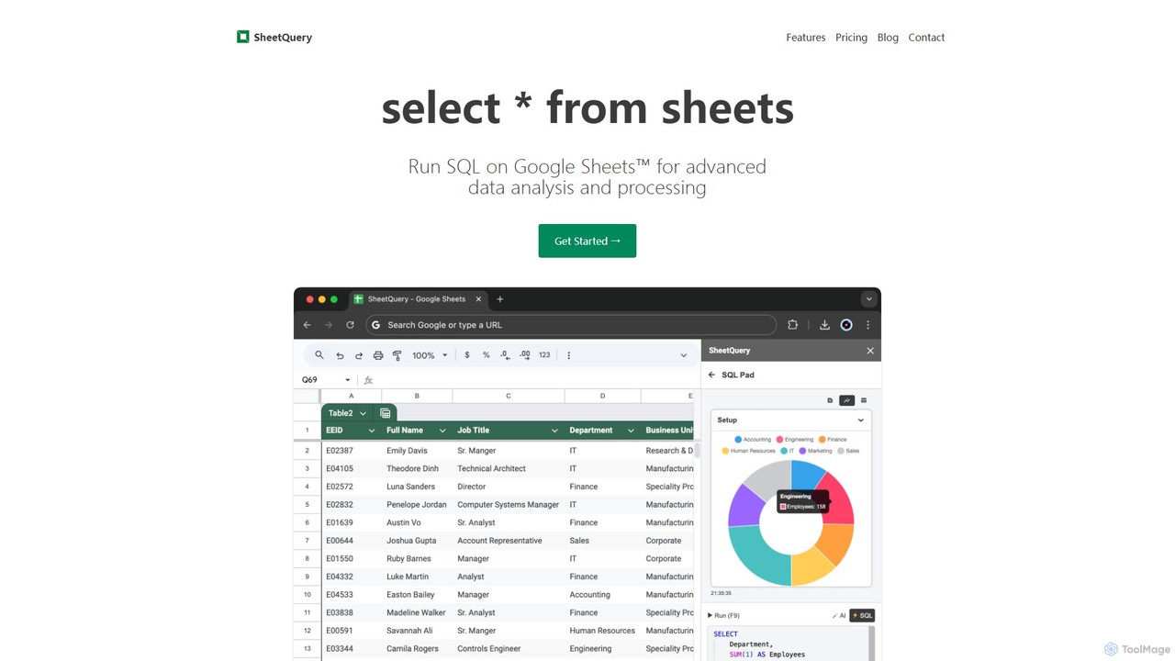The image size is (1175, 661).
Task: Open the Contact page
Action: [x=926, y=38]
